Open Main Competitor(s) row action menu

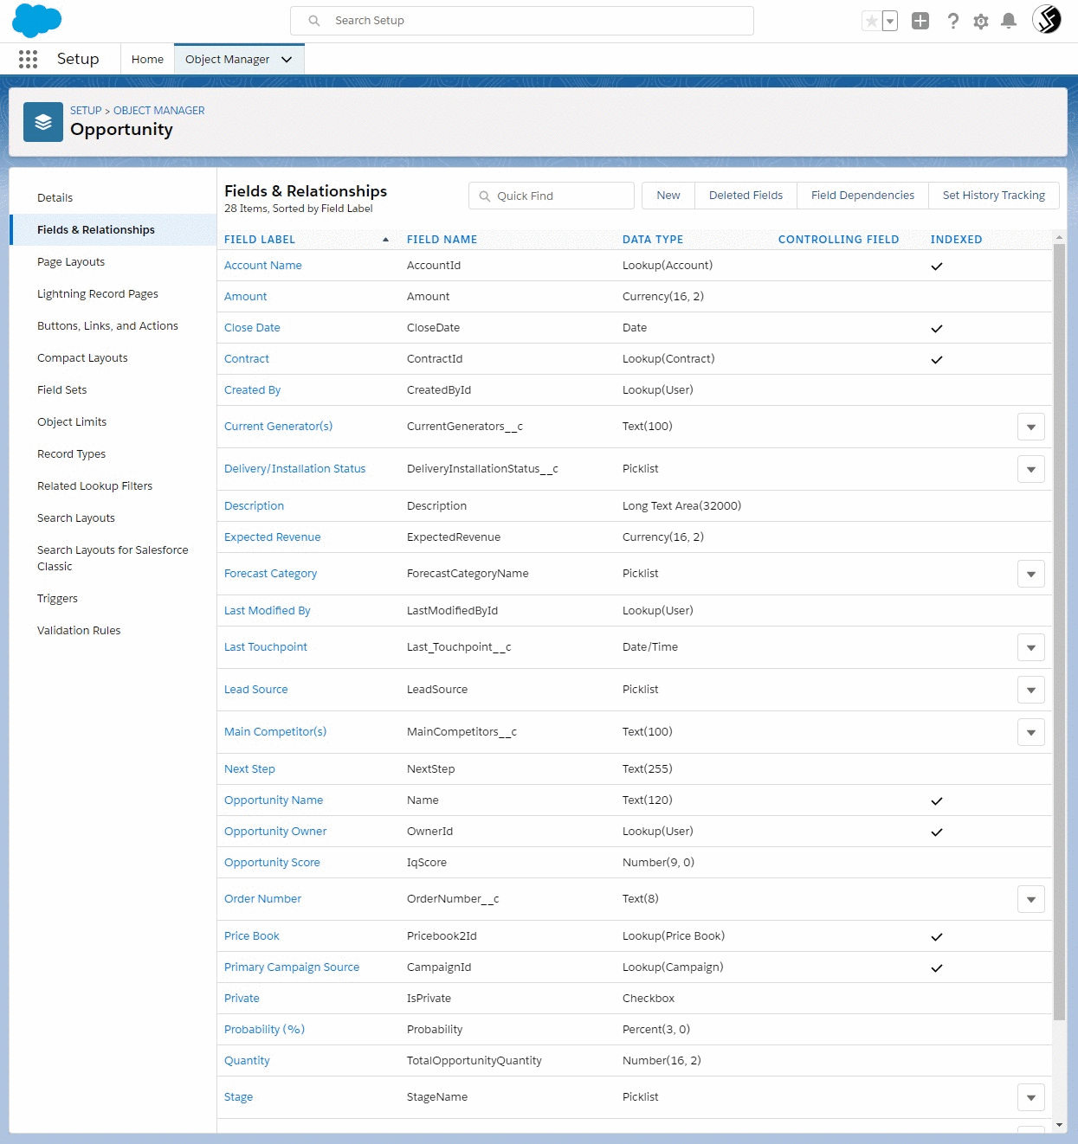click(x=1030, y=732)
